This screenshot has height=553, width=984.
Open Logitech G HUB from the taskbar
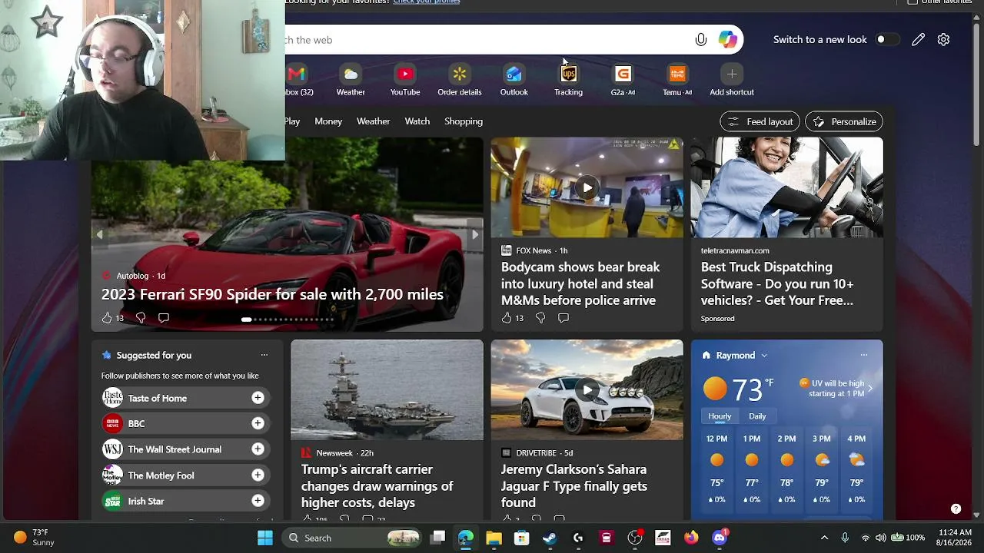[x=578, y=538]
